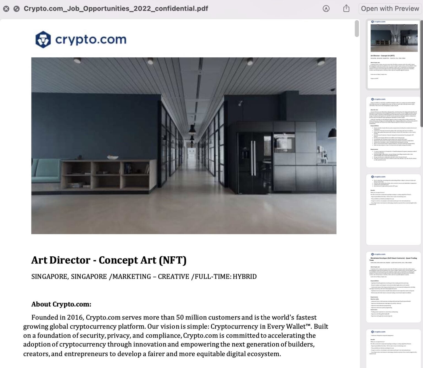The image size is (423, 368).
Task: Click the SINGAPORE location and job type line
Action: 144,276
